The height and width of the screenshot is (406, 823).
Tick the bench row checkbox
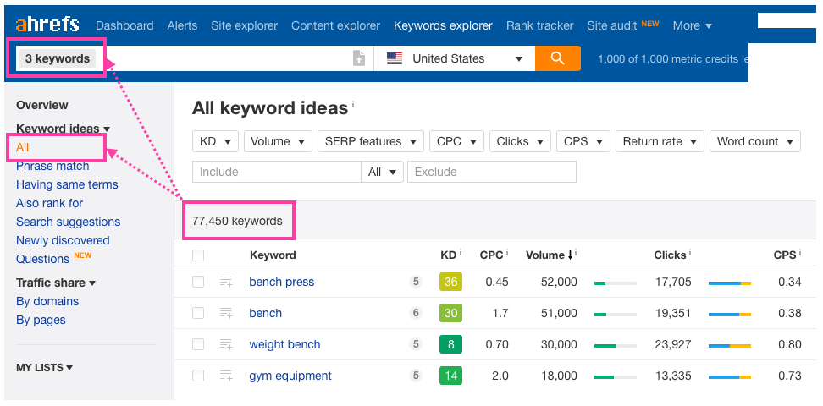[x=198, y=313]
